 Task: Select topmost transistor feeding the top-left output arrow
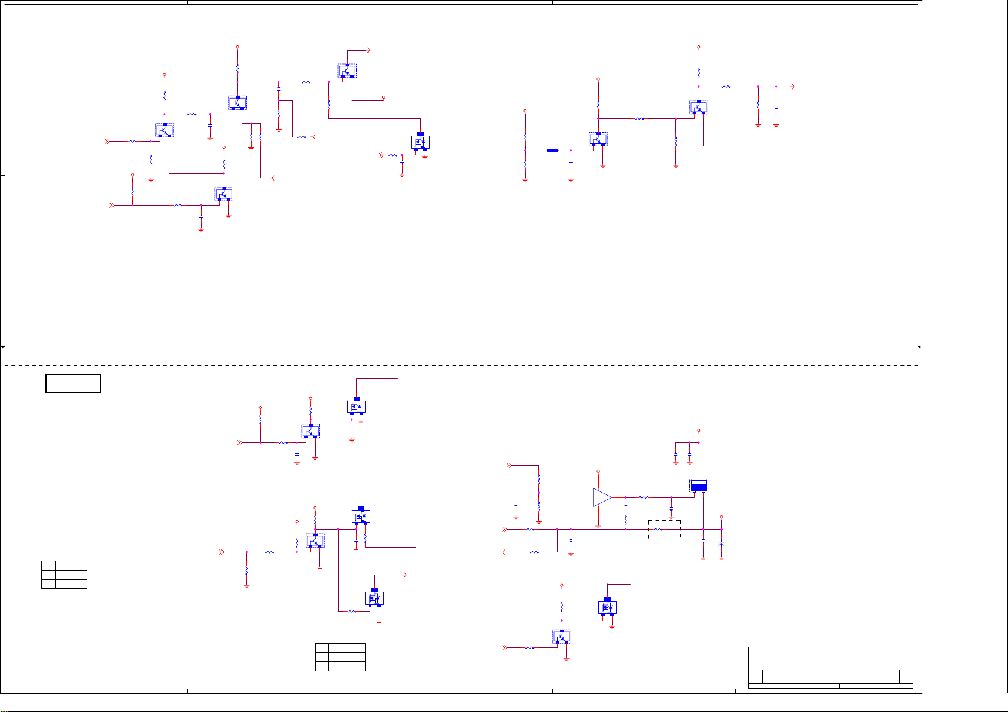tap(347, 71)
